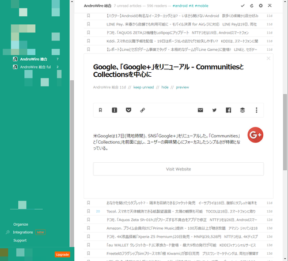Open the Tocol telescope article
This screenshot has height=261, width=288.
(x=179, y=211)
